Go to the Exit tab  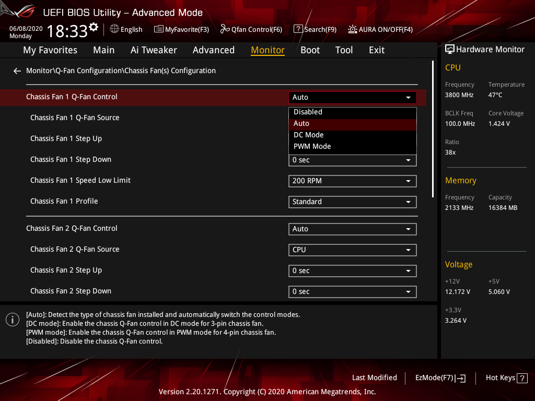point(377,50)
